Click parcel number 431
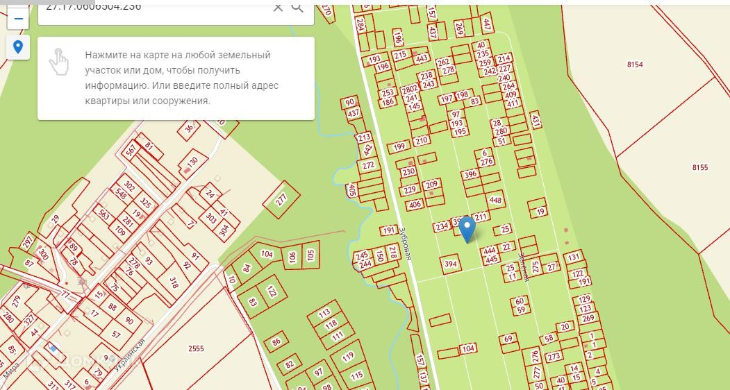The height and width of the screenshot is (390, 730). [536, 121]
